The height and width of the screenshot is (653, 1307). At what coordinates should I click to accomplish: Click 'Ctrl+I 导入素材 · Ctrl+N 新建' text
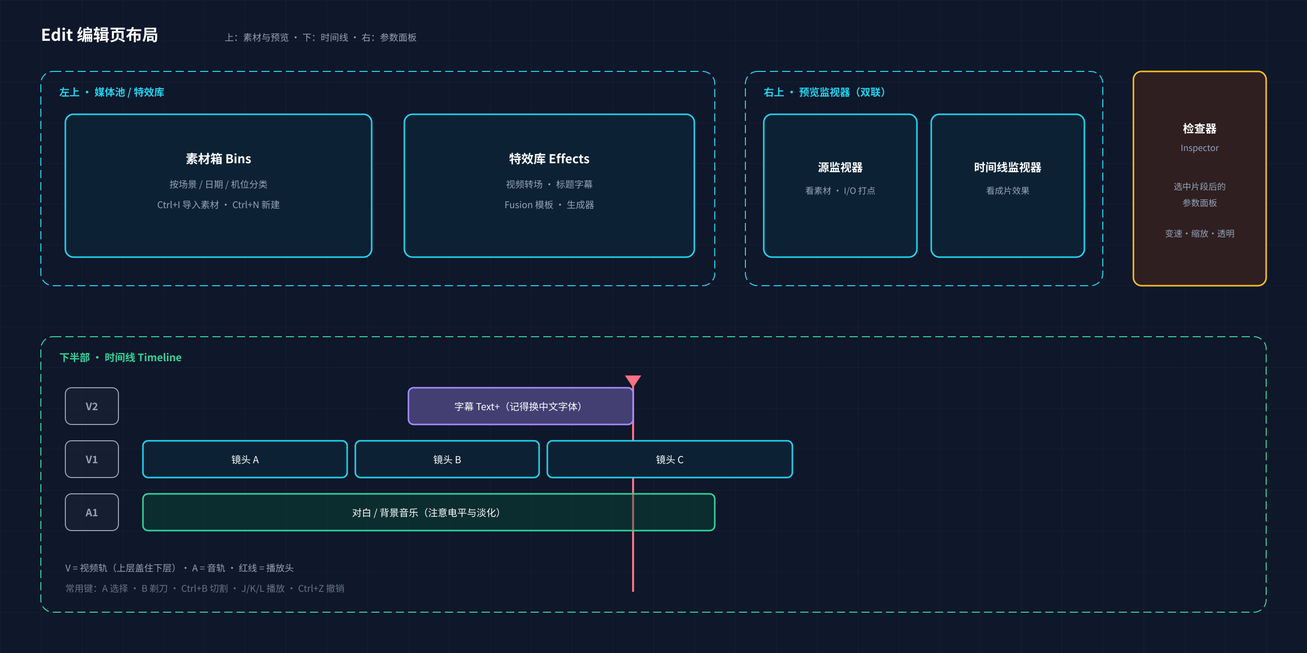pos(219,205)
